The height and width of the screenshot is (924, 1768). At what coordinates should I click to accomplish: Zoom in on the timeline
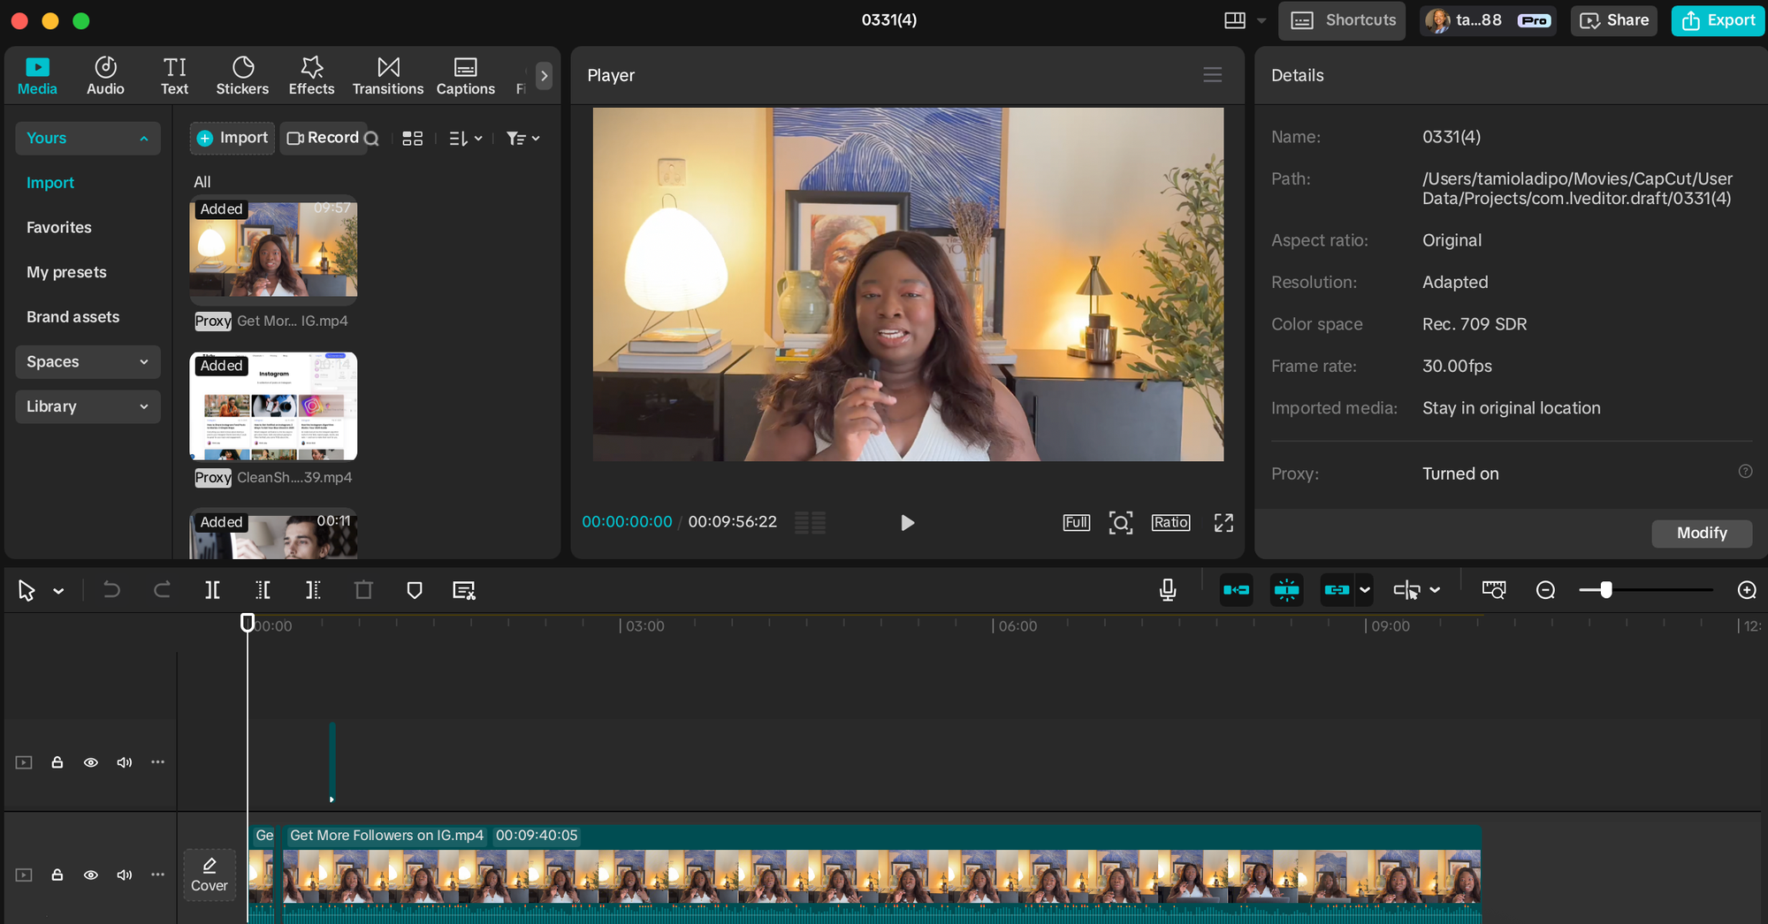(x=1747, y=589)
